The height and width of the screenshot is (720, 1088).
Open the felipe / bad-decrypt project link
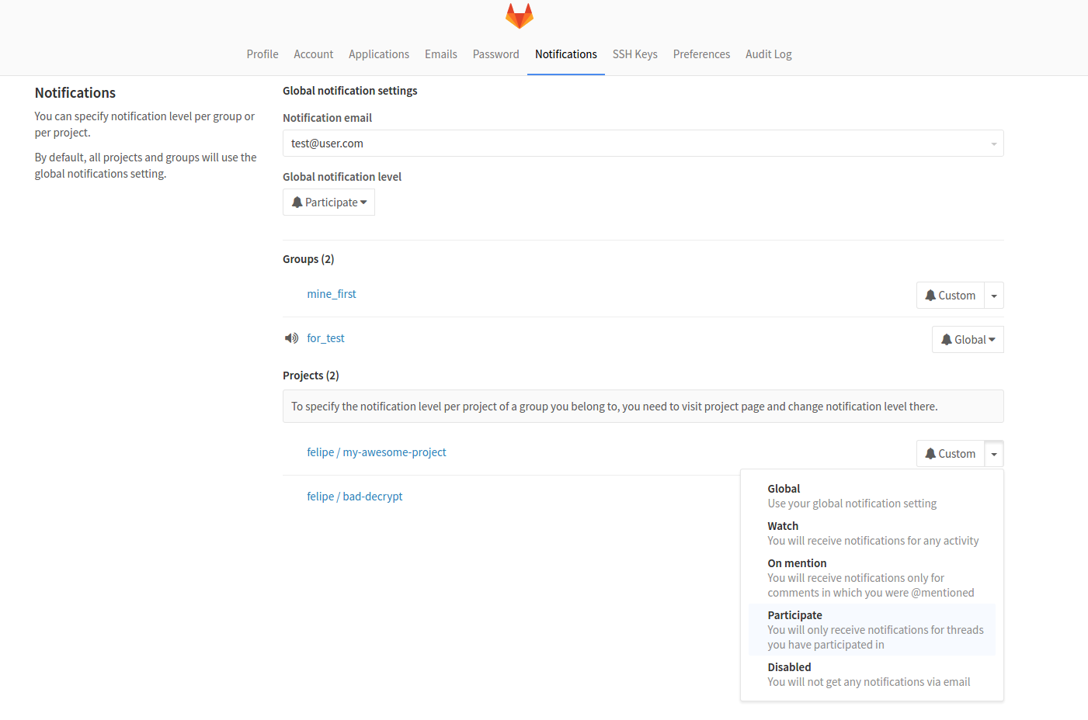click(x=355, y=497)
